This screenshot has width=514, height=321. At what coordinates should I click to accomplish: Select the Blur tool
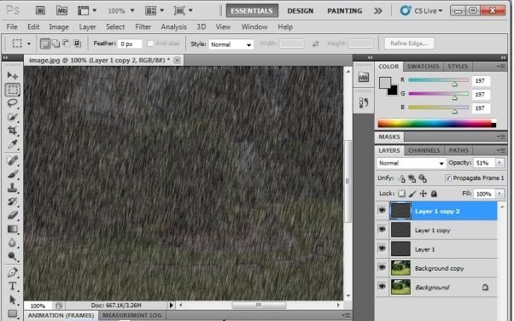pyautogui.click(x=13, y=242)
